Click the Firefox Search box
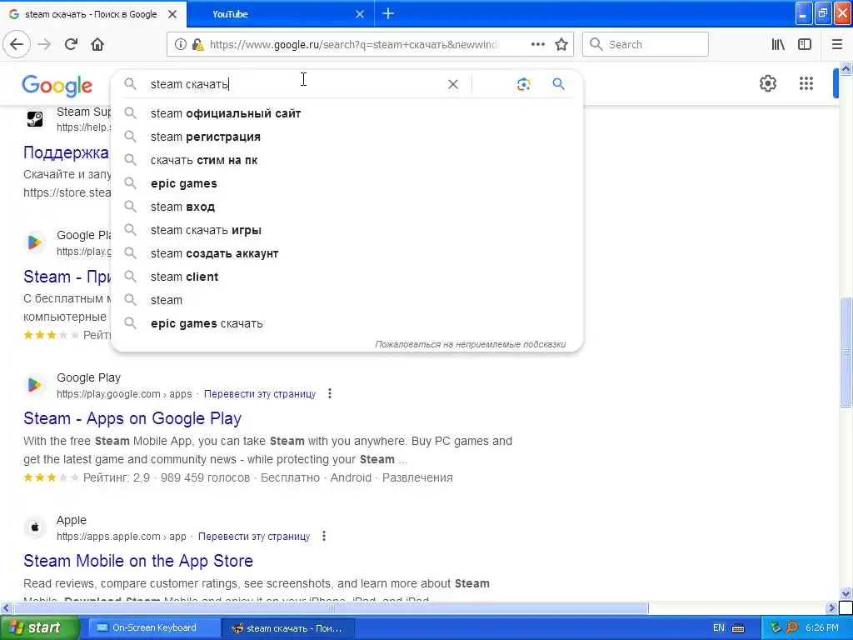Viewport: 853px width, 640px height. pos(646,45)
